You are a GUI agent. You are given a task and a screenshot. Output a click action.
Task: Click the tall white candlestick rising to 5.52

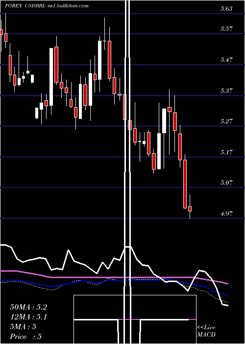click(51, 77)
